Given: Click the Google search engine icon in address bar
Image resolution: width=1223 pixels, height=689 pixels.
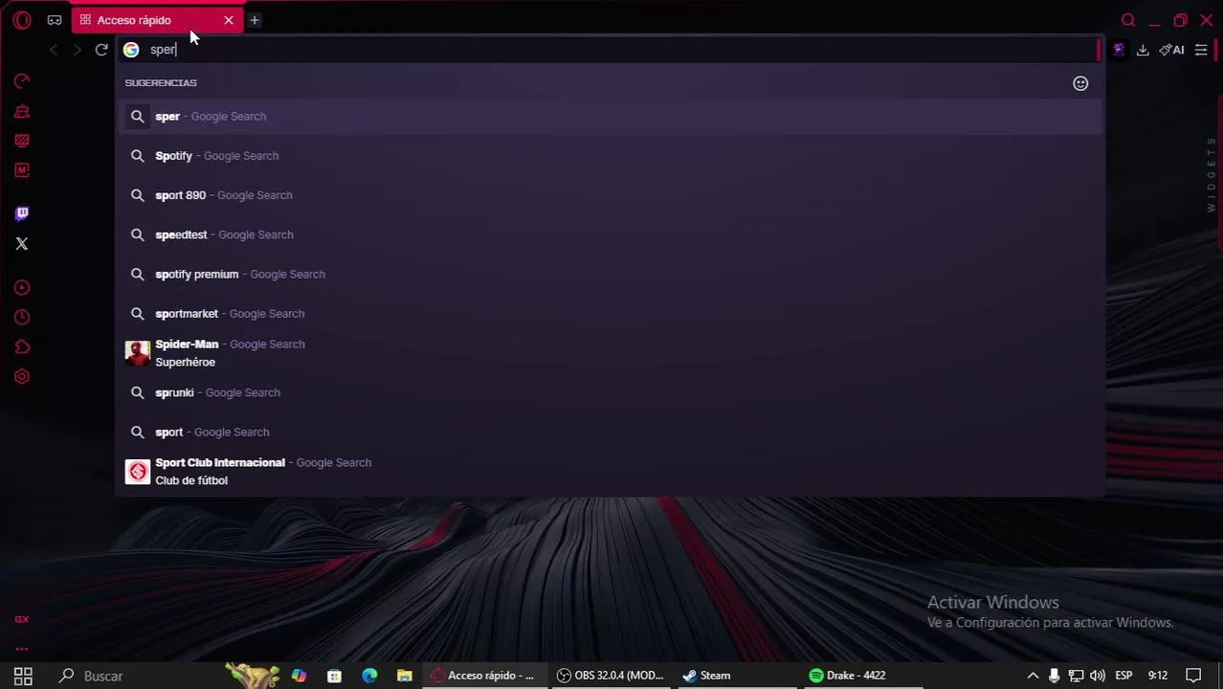Looking at the screenshot, I should click(x=131, y=50).
